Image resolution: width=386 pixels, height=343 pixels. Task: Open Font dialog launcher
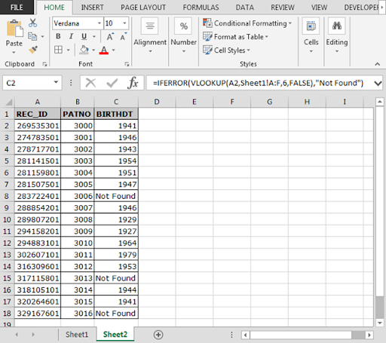[x=127, y=64]
